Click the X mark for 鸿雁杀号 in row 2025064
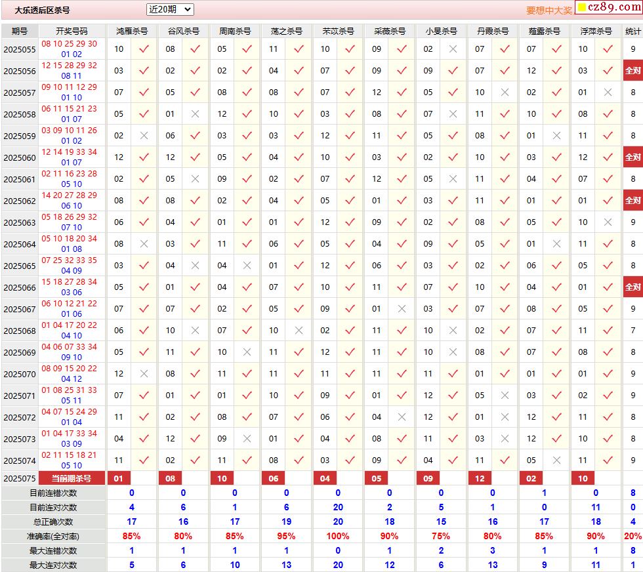This screenshot has height=572, width=643. tap(144, 244)
